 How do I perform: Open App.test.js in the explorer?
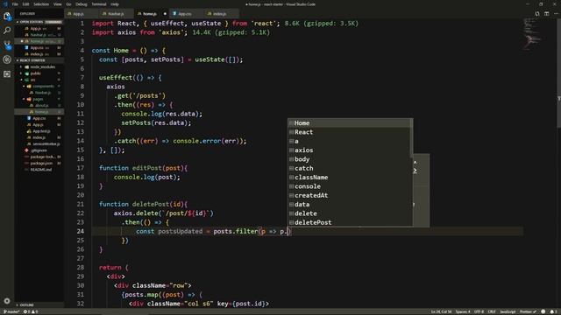[x=39, y=131]
